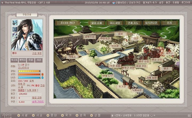Open the gift box icon beside 선물보따리
The height and width of the screenshot is (118, 192).
coord(114,3)
